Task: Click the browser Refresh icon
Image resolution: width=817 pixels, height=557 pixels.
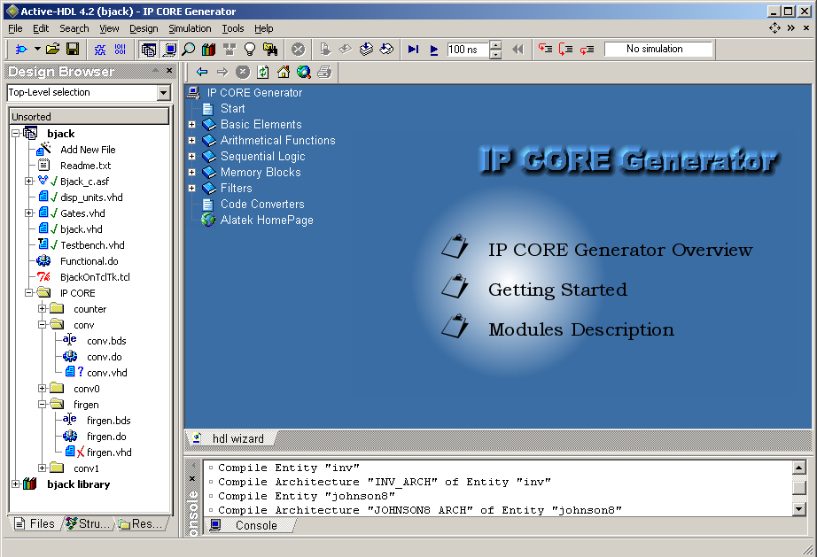Action: (x=263, y=72)
